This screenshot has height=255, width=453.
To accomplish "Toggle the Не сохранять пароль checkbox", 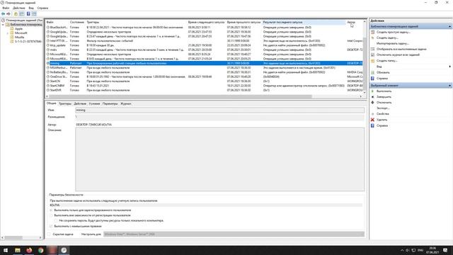I will click(x=56, y=220).
